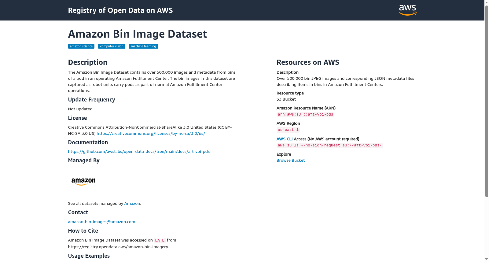489x262 pixels.
Task: Click the ARN code arn:aws:s3:::aft-vbi-pds
Action: pos(305,115)
